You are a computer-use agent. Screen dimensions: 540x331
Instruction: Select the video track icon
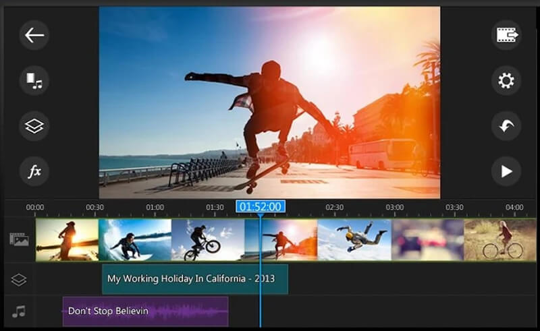[19, 239]
